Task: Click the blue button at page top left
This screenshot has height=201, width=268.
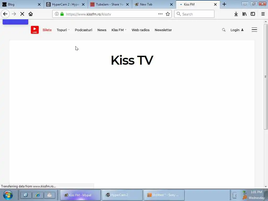Action: click(15, 22)
